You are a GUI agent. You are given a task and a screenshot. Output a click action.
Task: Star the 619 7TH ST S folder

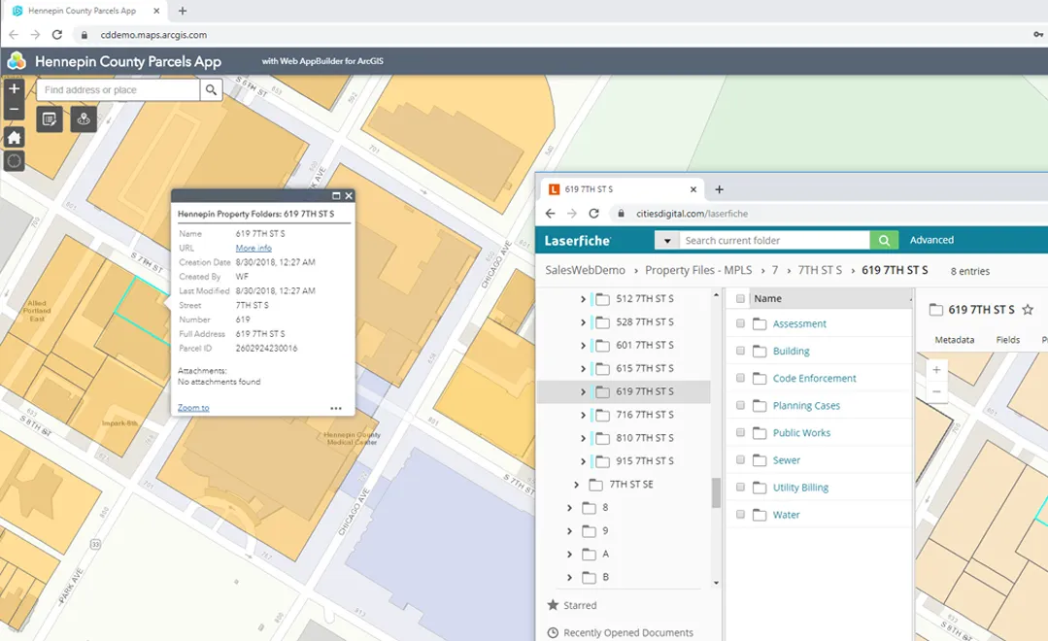point(1028,310)
